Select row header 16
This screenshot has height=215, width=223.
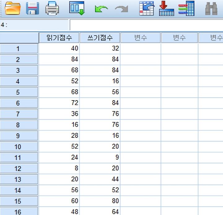click(19, 211)
